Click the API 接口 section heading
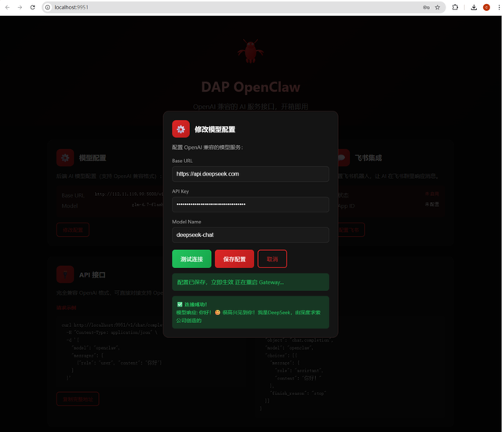The image size is (502, 432). 93,275
